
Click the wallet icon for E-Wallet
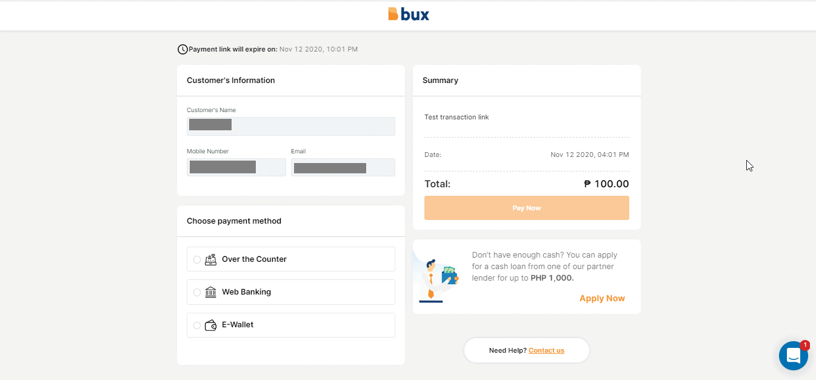[210, 324]
